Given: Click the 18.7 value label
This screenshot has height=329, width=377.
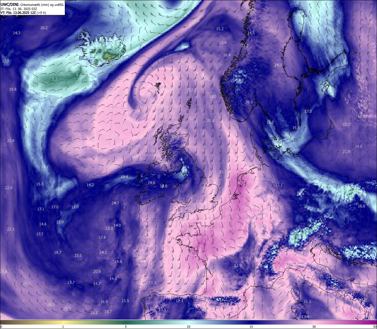Looking at the screenshot, I should point(58,252).
